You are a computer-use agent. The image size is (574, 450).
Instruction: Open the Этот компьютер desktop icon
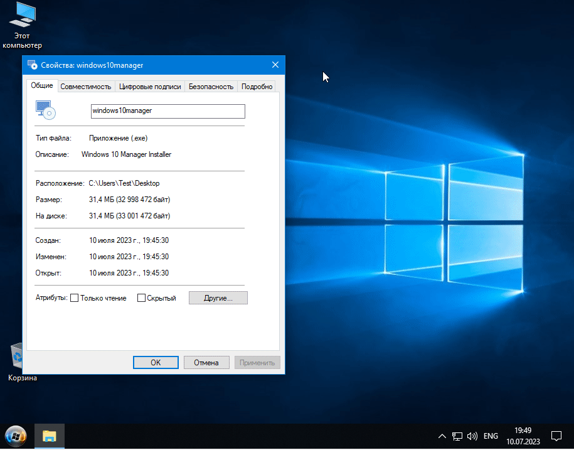pos(22,26)
